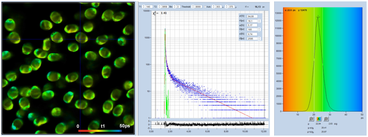Click the a1[%] field showing 94,09

click(253, 16)
